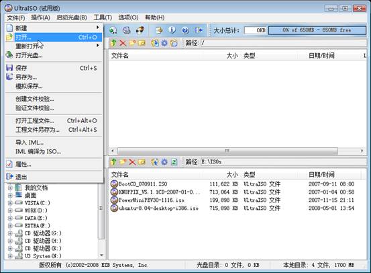Click the new folder icon in the lower local pane toolbar
The height and width of the screenshot is (273, 371).
[x=123, y=162]
